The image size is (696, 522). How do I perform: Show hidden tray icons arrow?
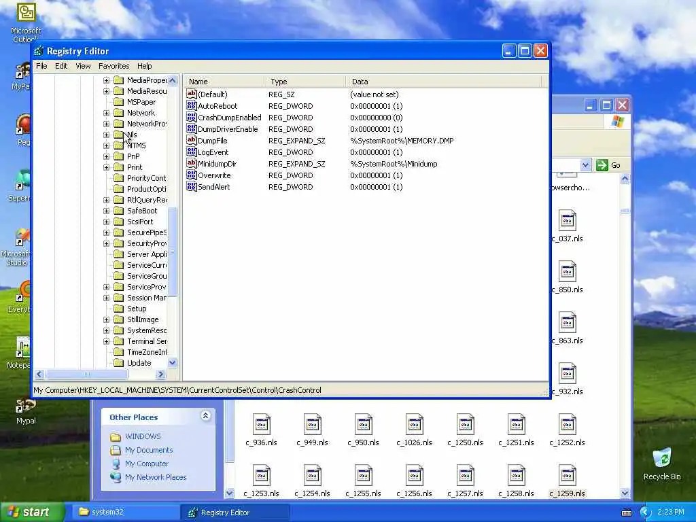pos(645,512)
